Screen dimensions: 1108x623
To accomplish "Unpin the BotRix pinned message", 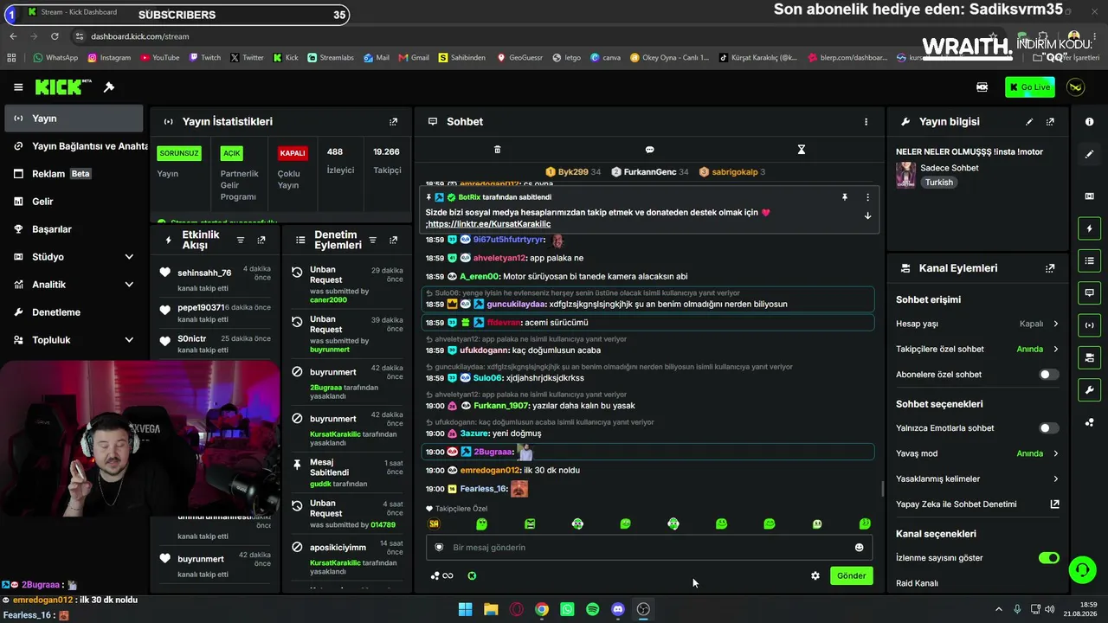I will pos(845,197).
